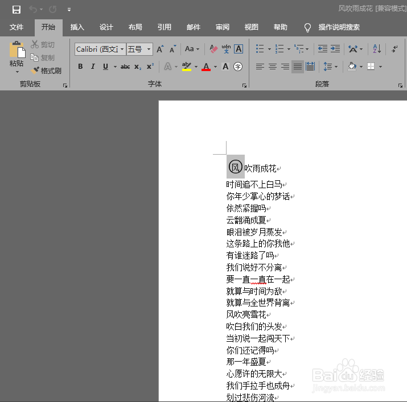Image resolution: width=407 pixels, height=402 pixels.
Task: Click the 粘贴 paste icon
Action: coord(17,49)
